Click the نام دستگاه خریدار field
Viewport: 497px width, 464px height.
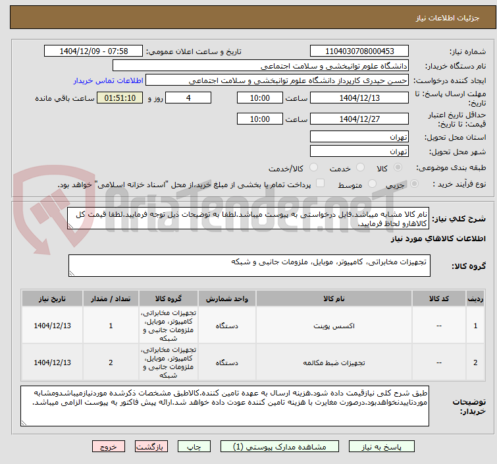coord(261,66)
